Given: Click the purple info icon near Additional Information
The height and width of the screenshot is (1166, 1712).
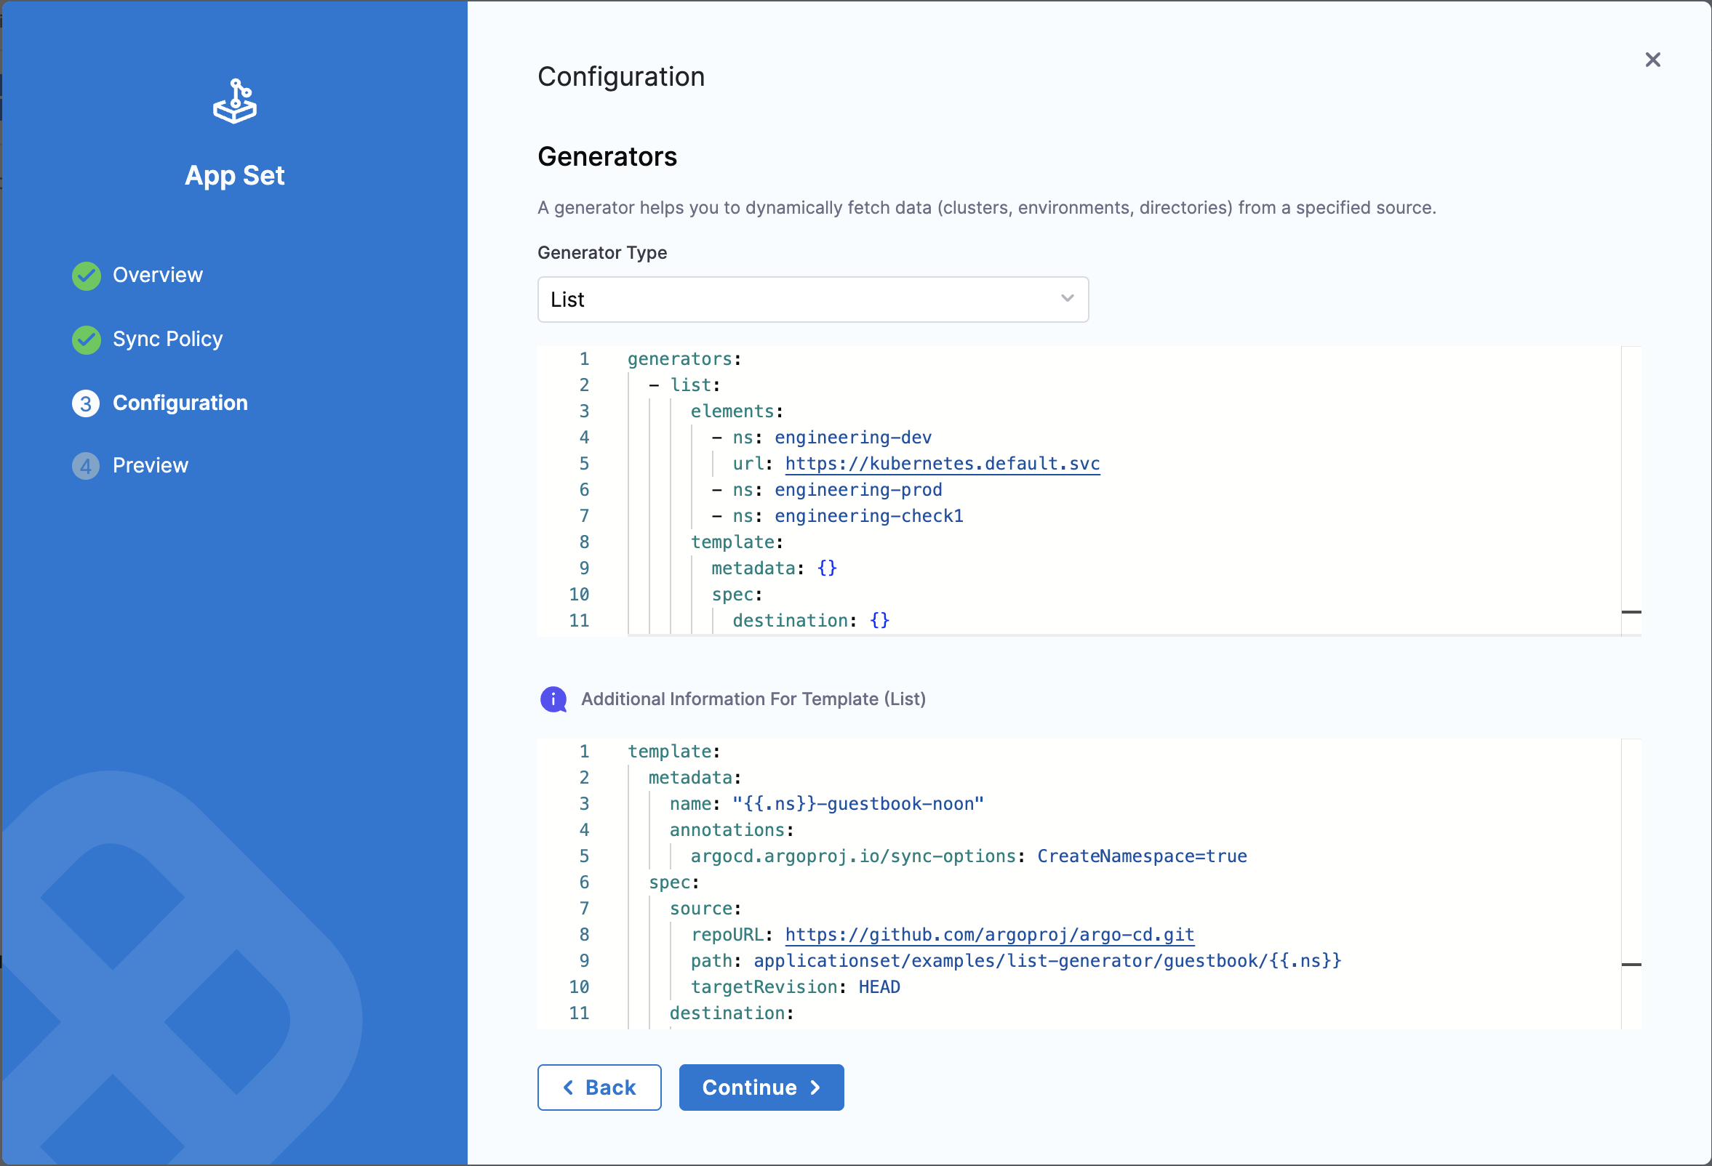Looking at the screenshot, I should coord(553,699).
